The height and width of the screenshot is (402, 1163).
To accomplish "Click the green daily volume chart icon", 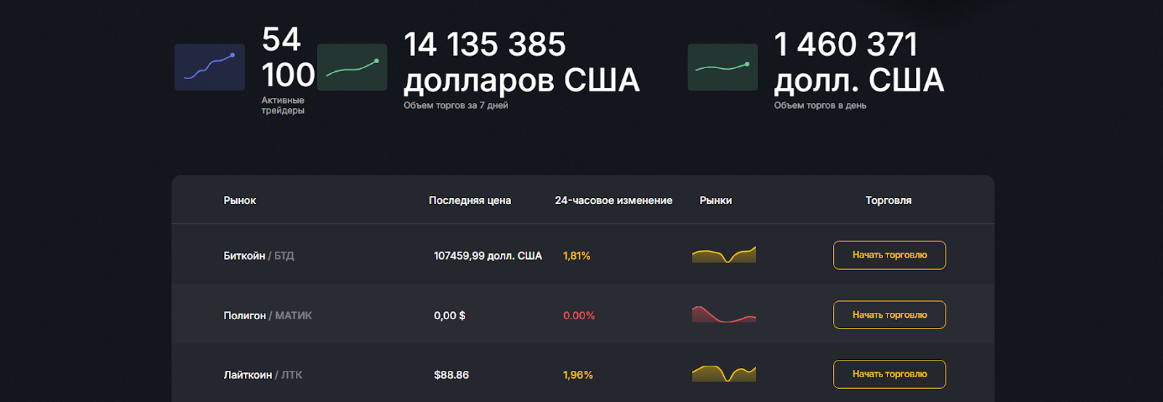I will (x=723, y=67).
